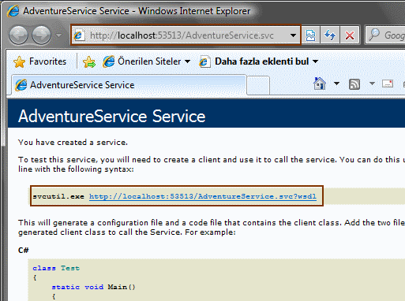Toggle the Compatibility View icon

310,35
